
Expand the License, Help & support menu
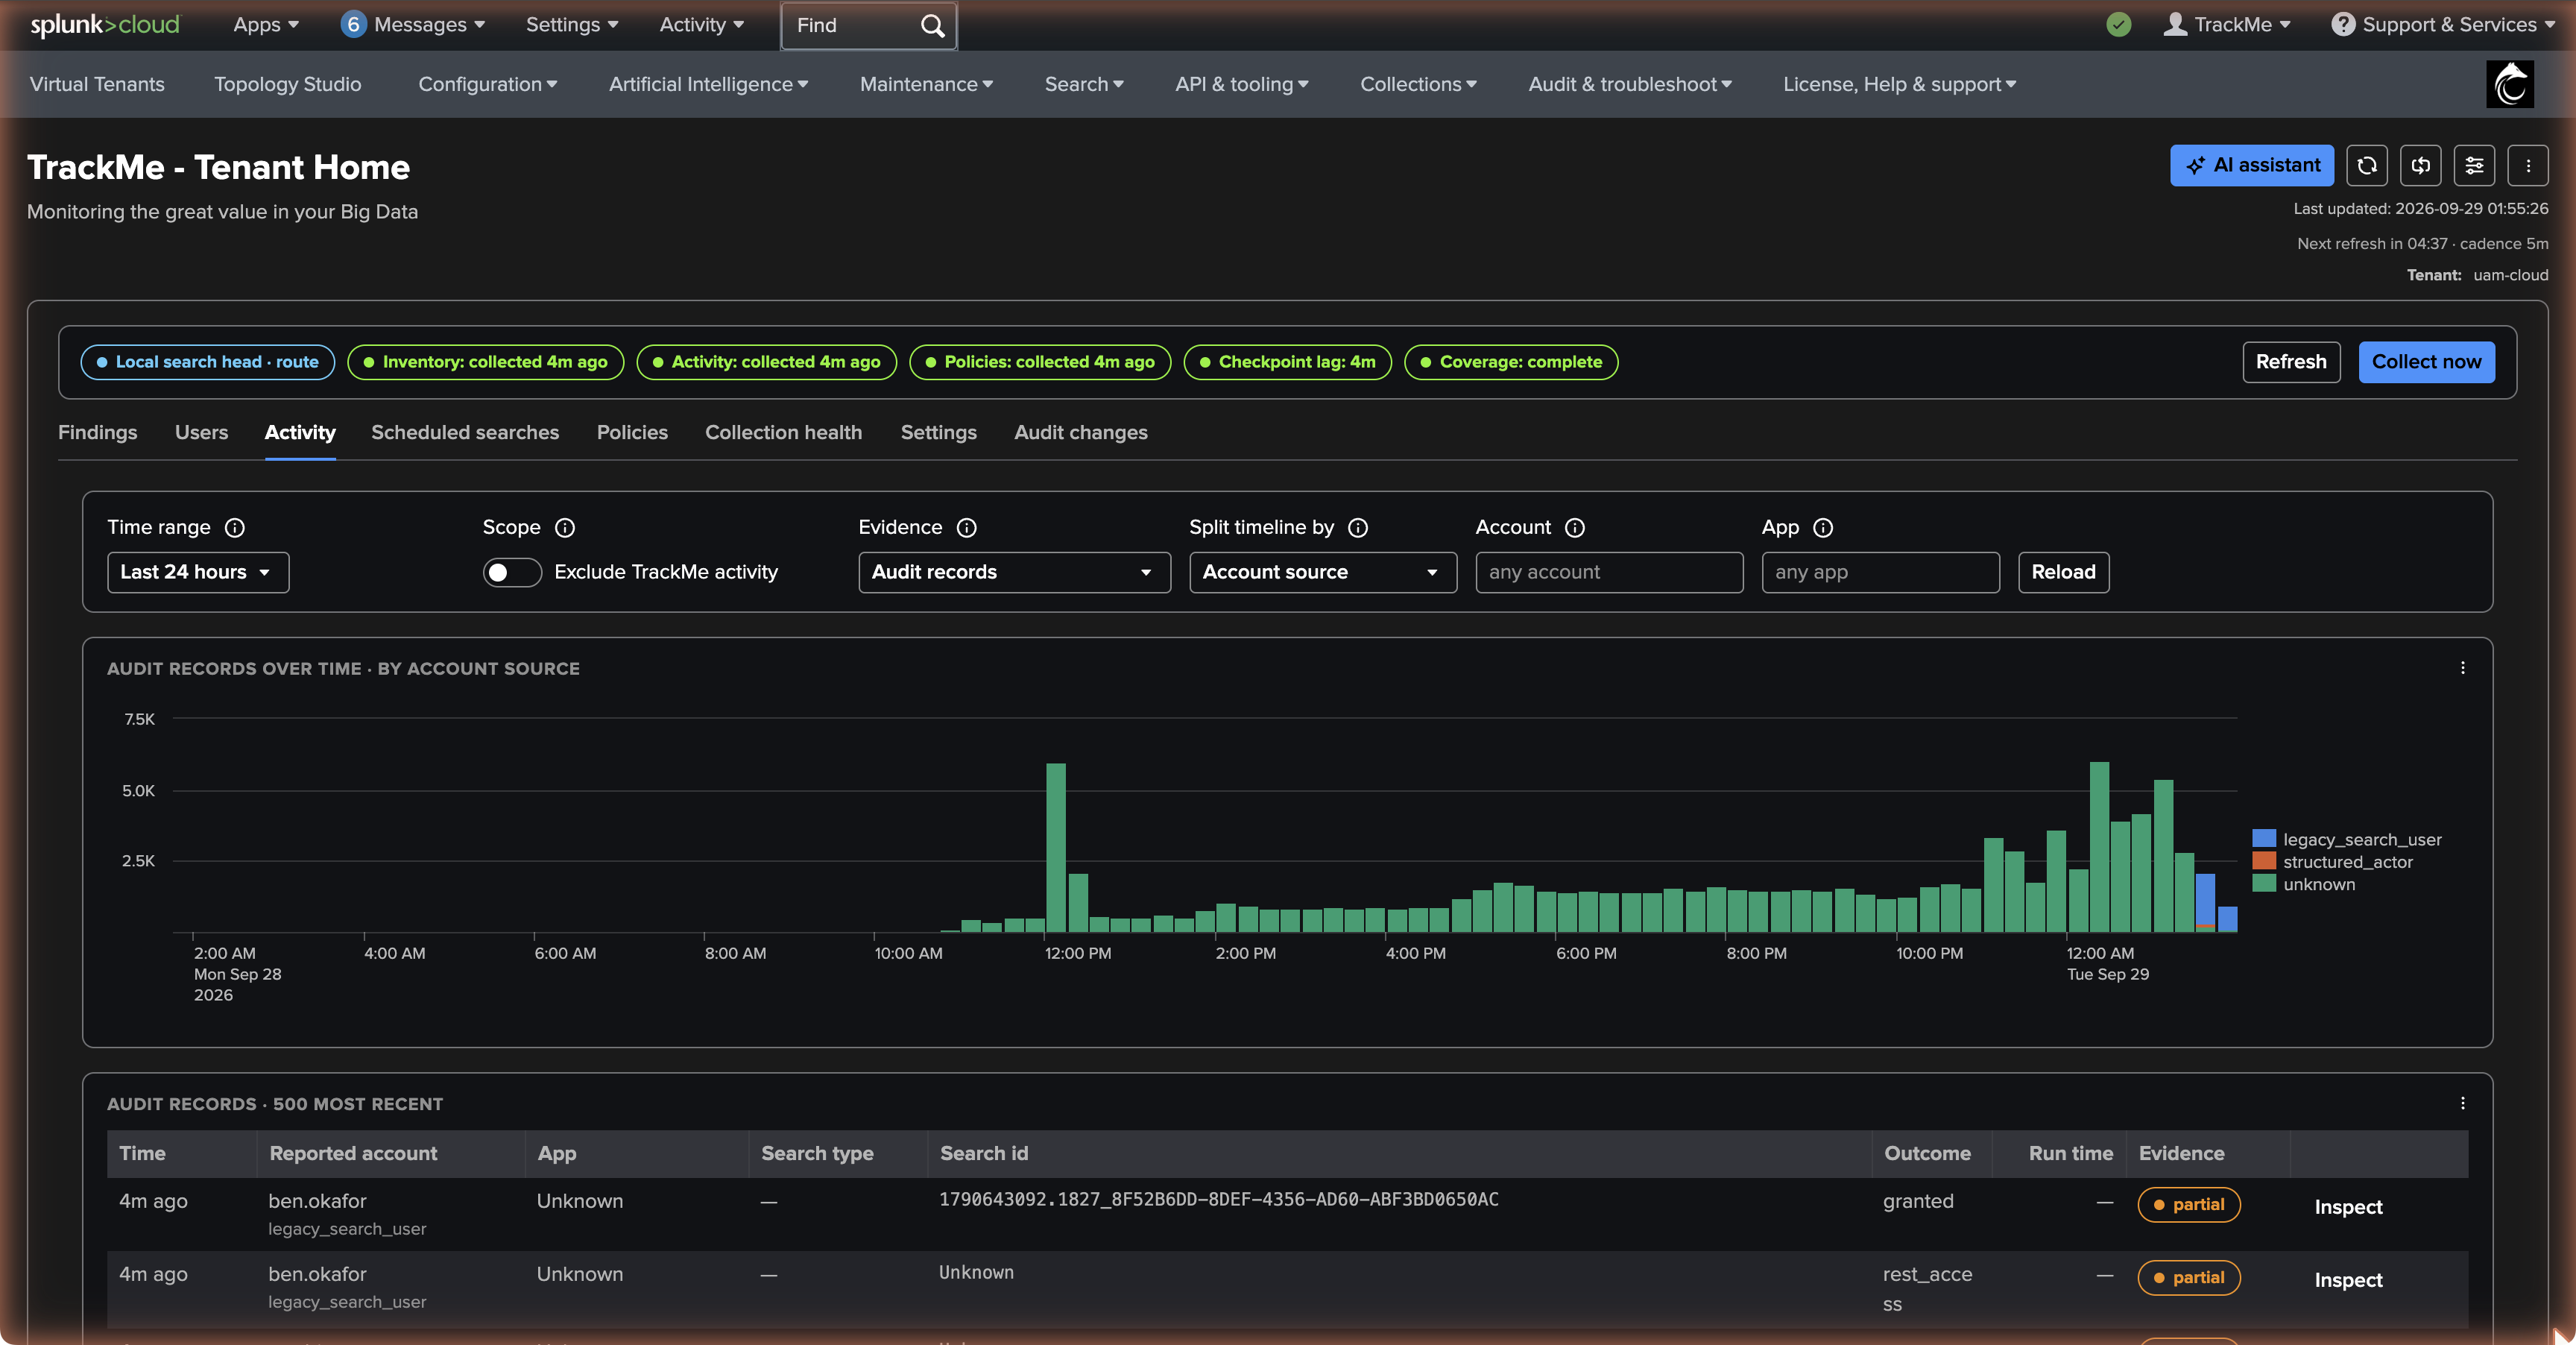[x=1899, y=85]
